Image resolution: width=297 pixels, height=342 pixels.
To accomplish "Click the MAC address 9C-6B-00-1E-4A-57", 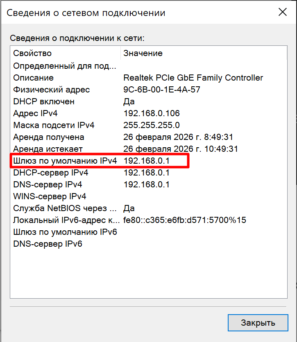I will click(162, 89).
